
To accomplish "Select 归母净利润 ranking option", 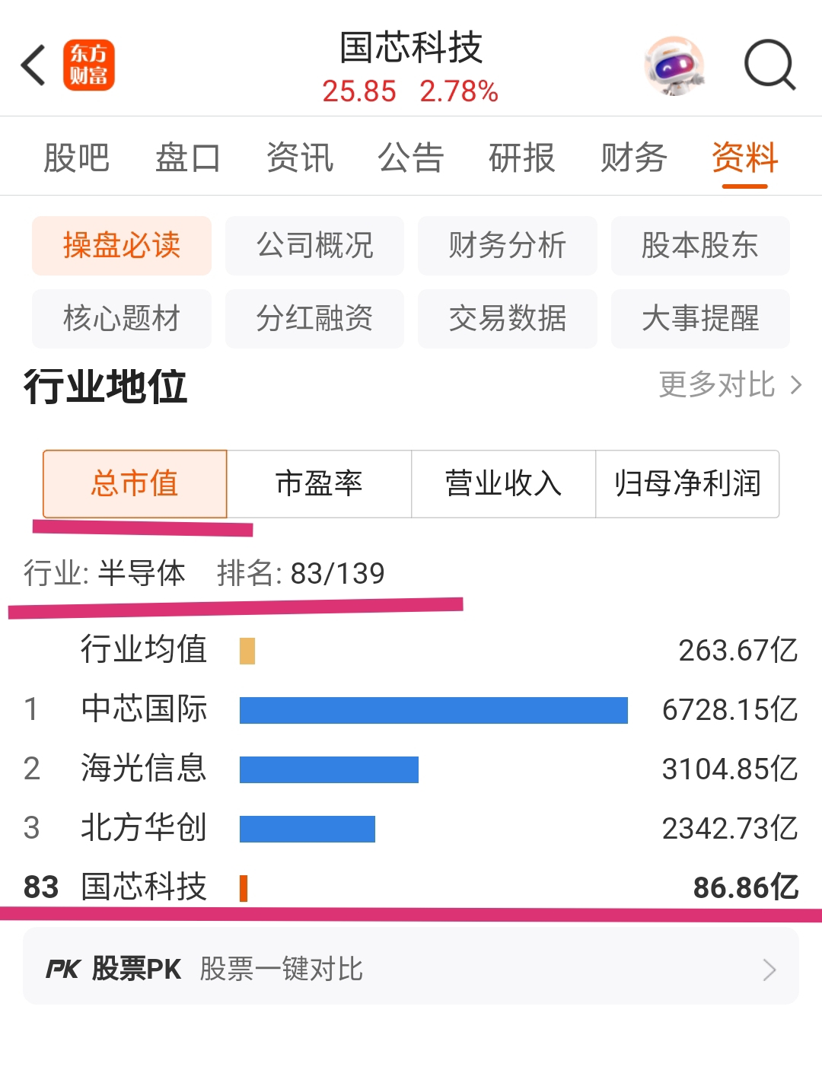I will pyautogui.click(x=687, y=484).
